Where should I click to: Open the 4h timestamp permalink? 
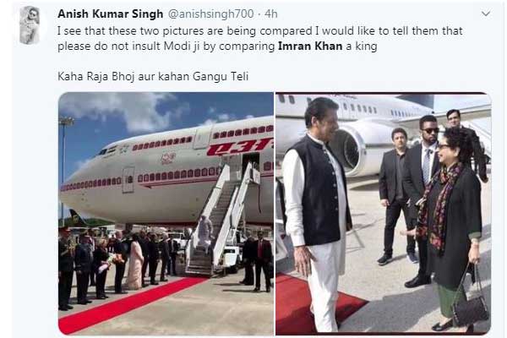tap(271, 14)
